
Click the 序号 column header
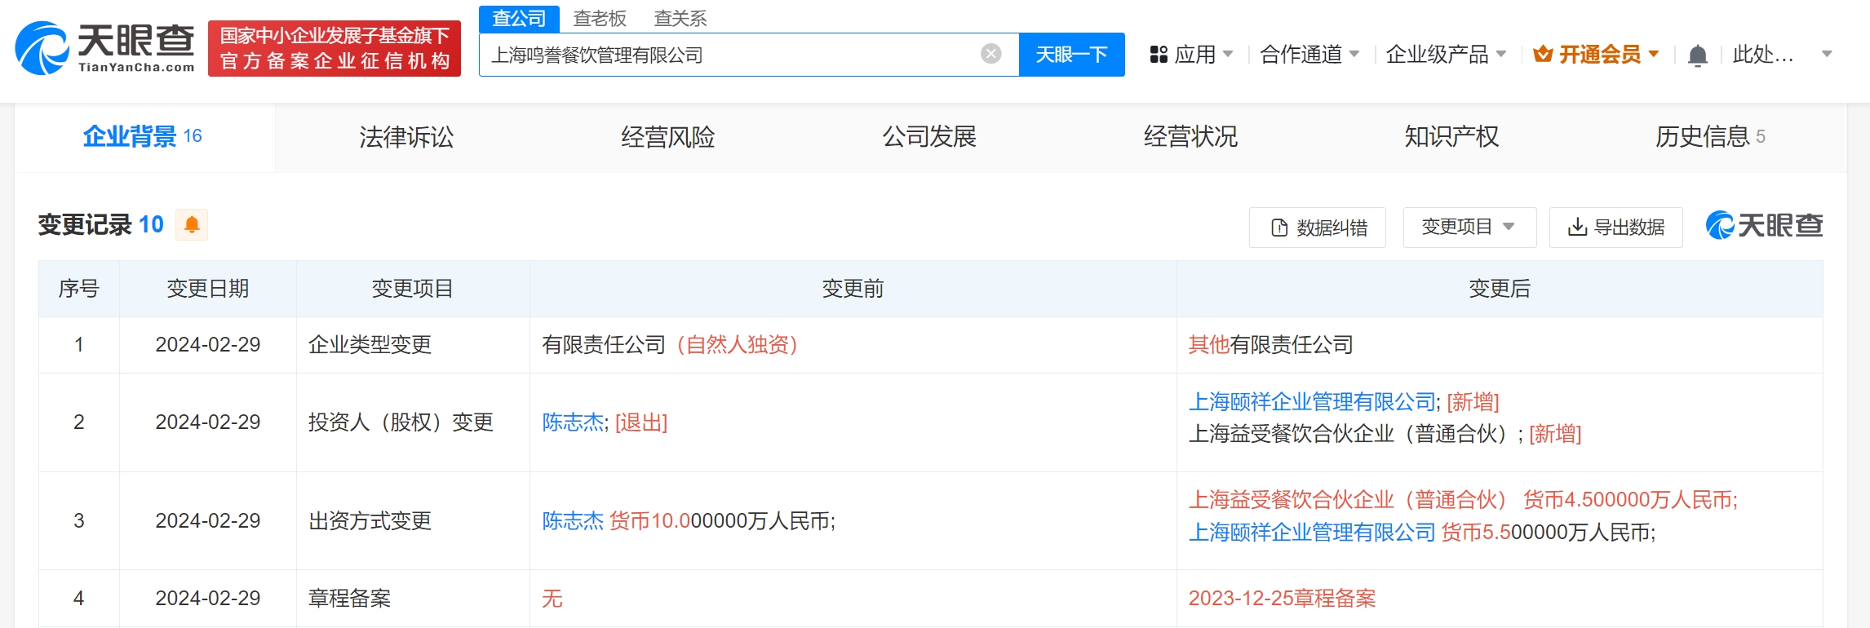[79, 289]
